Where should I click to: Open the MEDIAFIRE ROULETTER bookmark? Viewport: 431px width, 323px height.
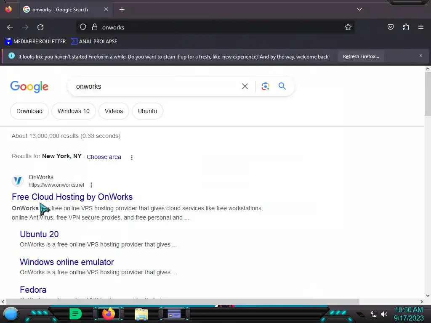click(35, 42)
